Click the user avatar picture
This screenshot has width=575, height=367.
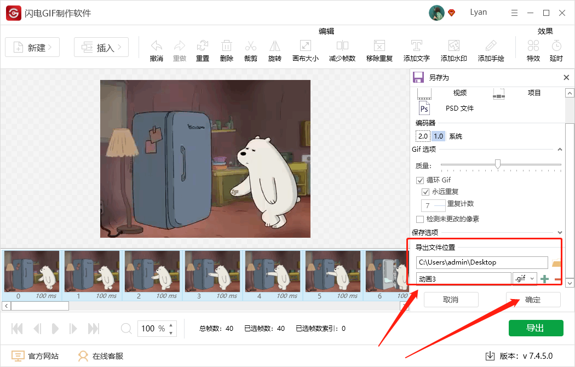pos(436,13)
